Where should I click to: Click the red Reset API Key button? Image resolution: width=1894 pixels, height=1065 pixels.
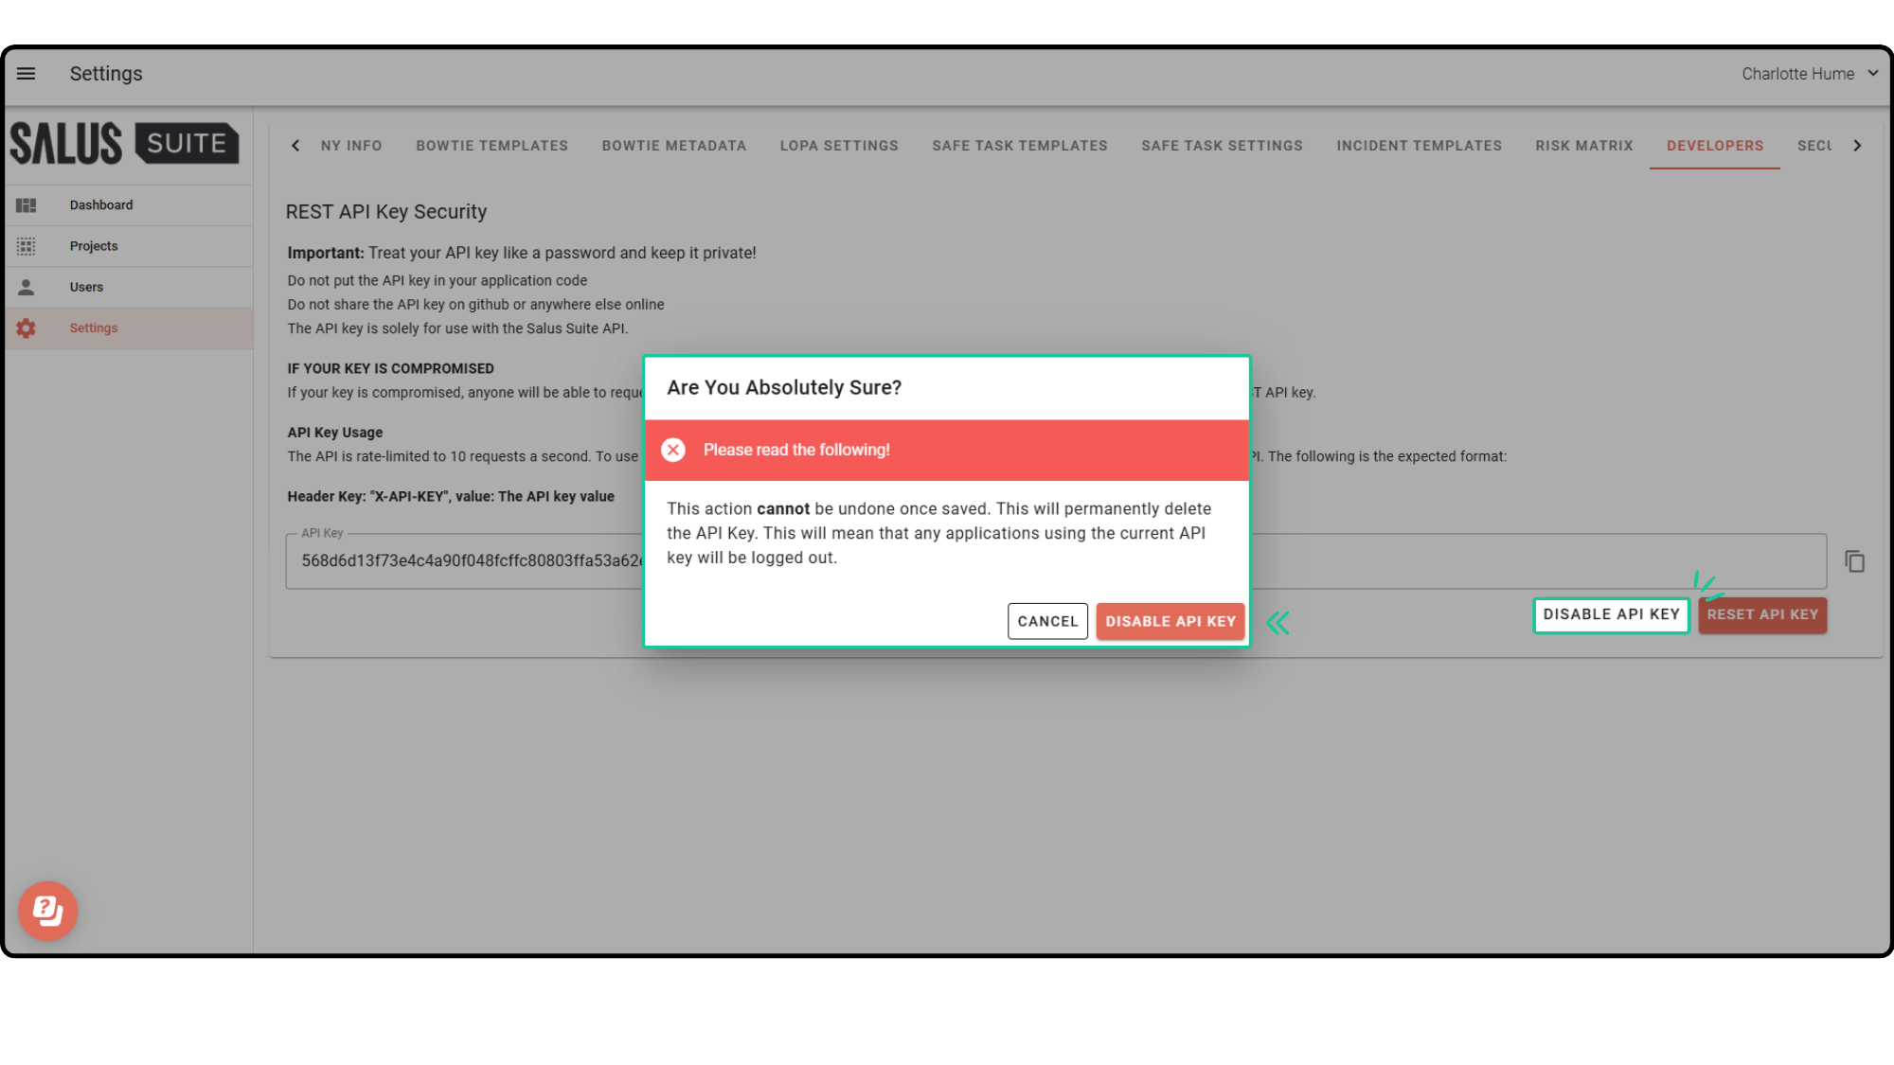[x=1762, y=614]
